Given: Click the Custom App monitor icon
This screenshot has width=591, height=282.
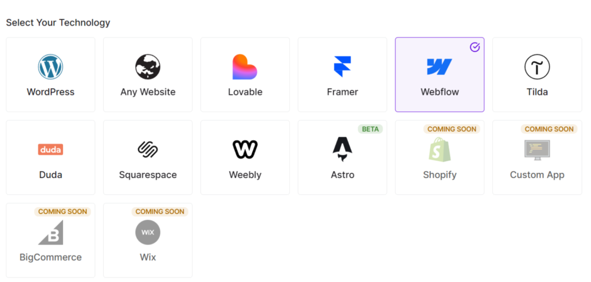Looking at the screenshot, I should 537,150.
